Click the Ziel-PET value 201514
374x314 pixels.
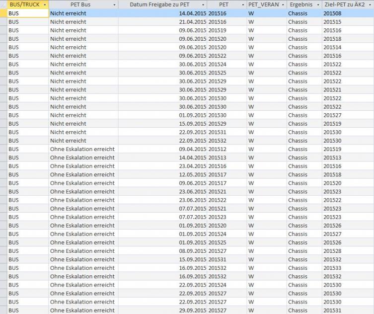click(x=332, y=47)
